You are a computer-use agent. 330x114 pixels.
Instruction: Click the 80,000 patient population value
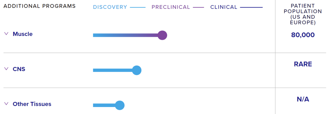[303, 35]
